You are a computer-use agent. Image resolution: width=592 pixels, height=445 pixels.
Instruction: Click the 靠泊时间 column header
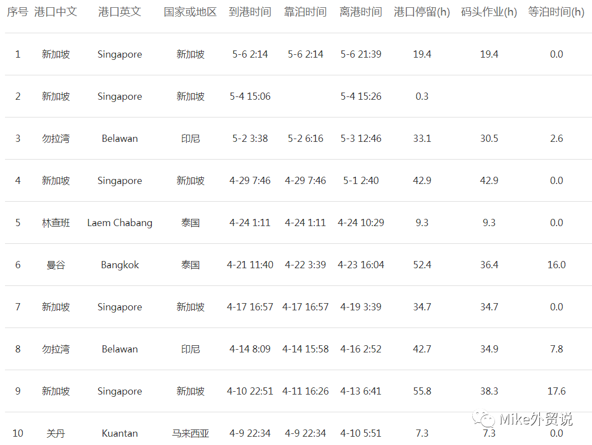[305, 11]
